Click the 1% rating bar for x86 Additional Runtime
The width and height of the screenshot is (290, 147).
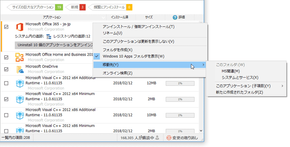(180, 115)
